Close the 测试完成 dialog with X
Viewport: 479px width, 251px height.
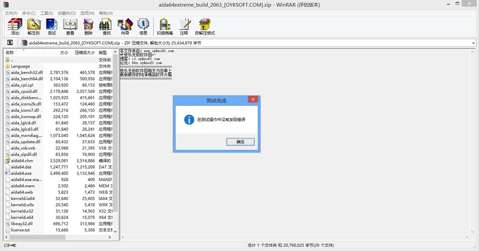[253, 100]
